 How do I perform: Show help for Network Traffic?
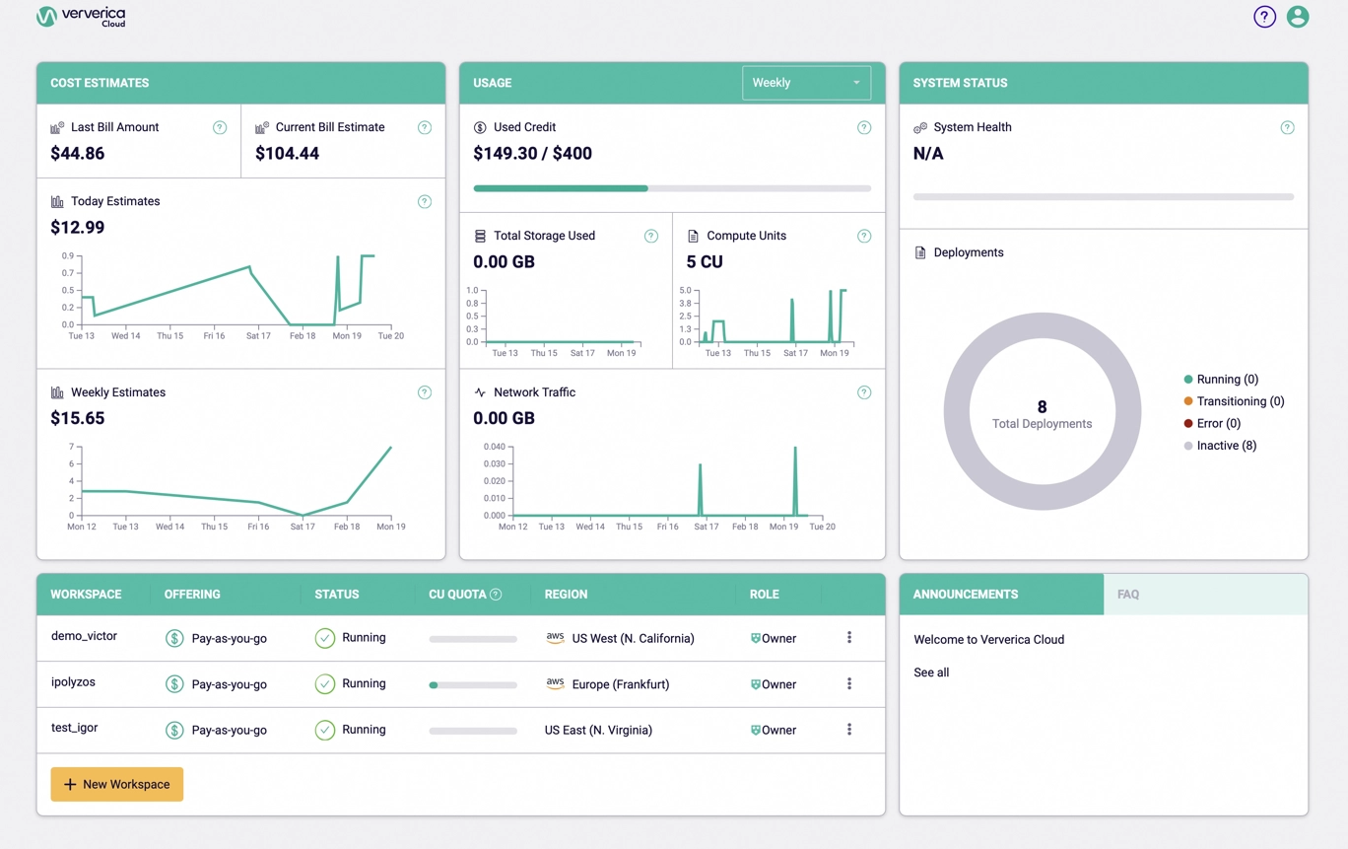click(864, 392)
